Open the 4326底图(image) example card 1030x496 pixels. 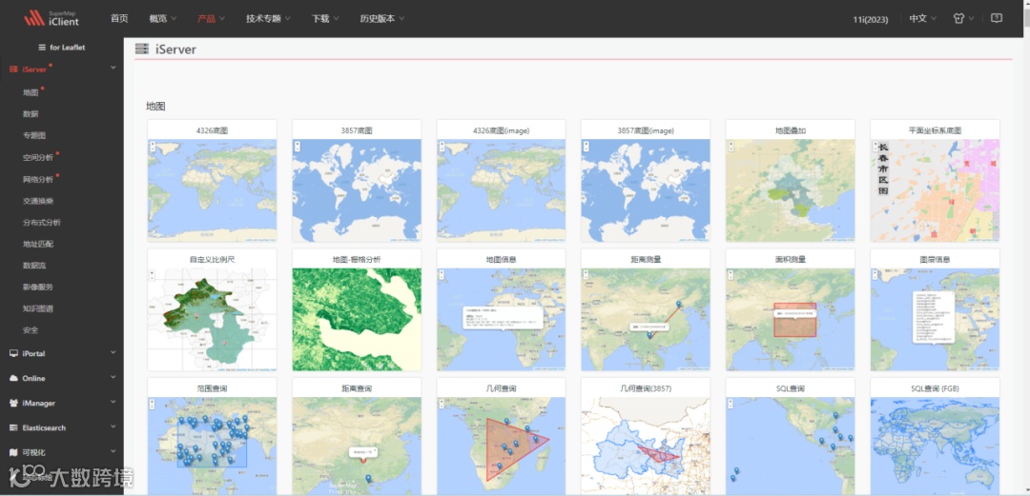click(502, 181)
